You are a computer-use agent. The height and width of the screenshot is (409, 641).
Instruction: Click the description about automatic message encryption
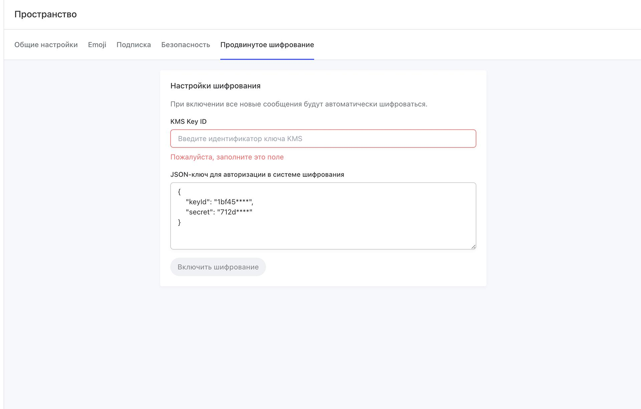[298, 104]
